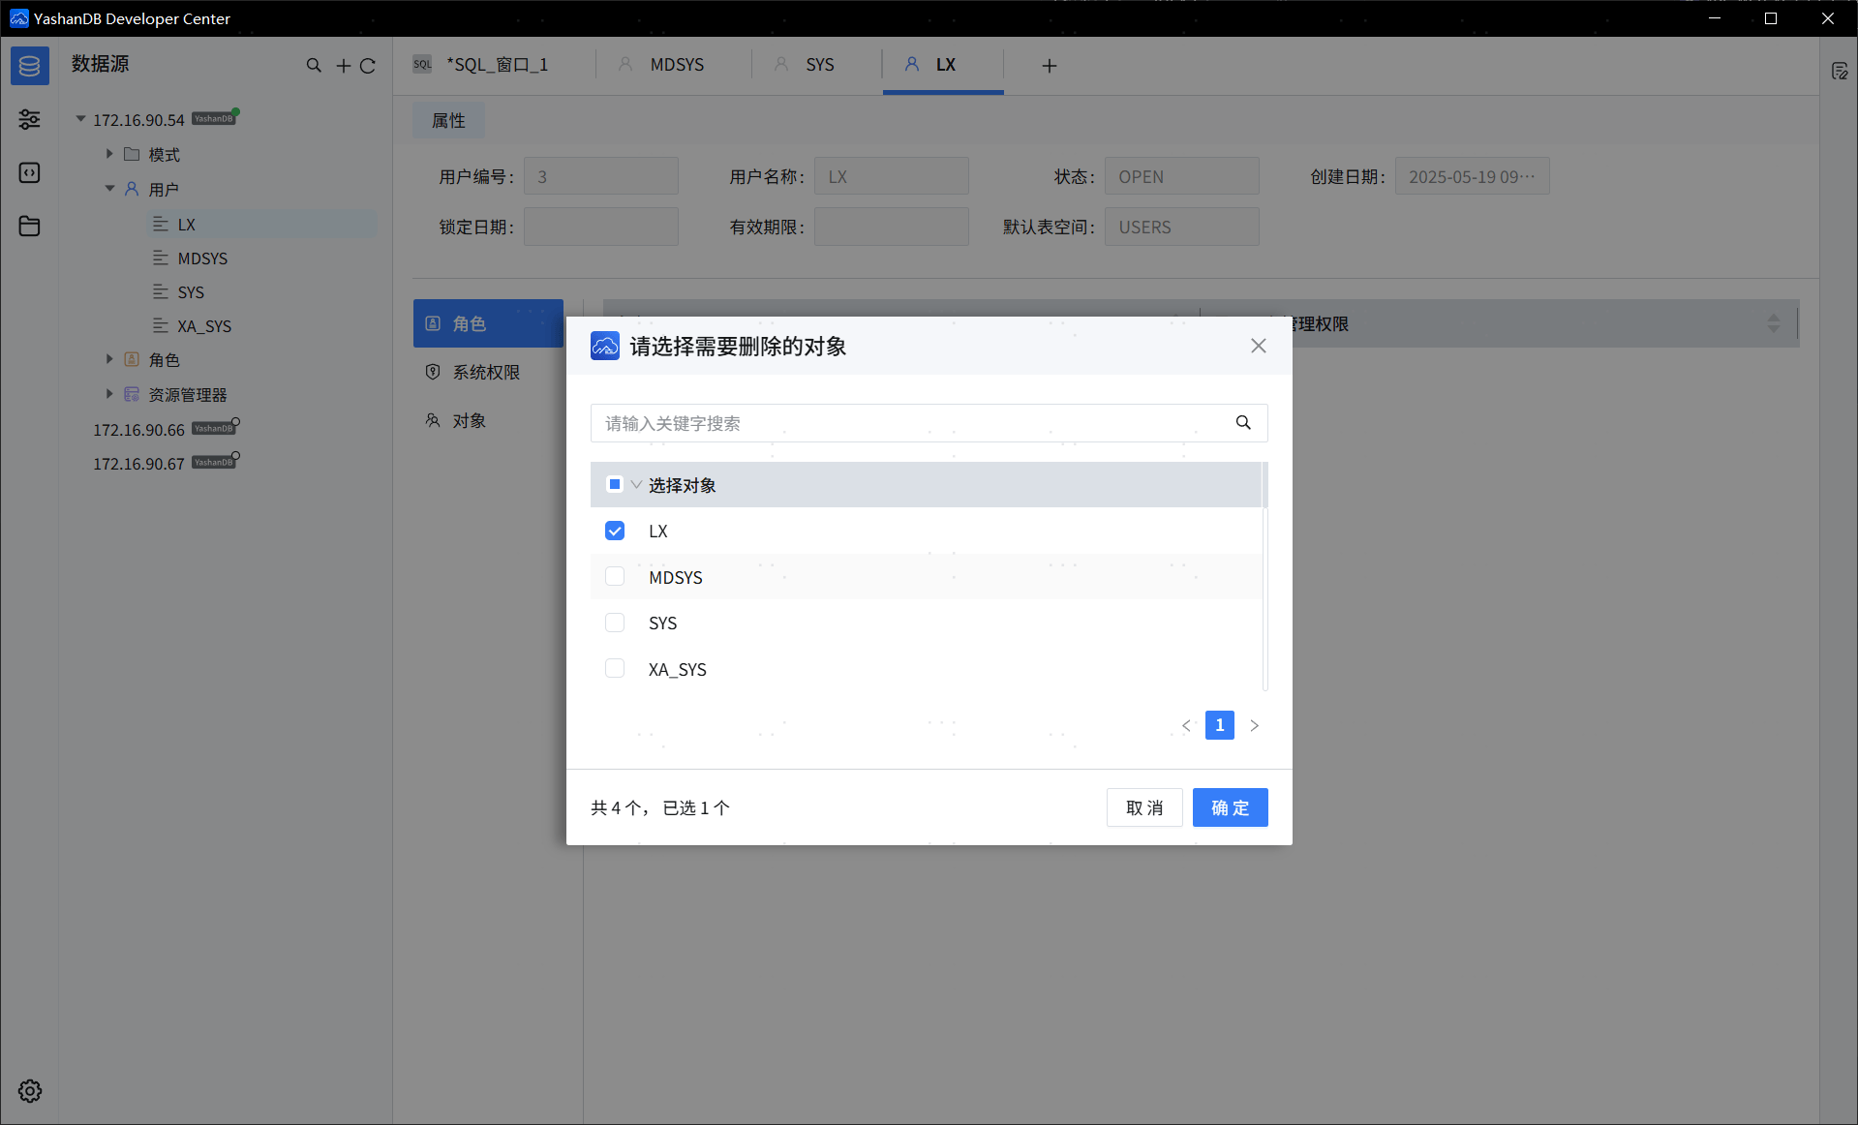Check the MDSYS checkbox
The height and width of the screenshot is (1125, 1858).
(615, 577)
